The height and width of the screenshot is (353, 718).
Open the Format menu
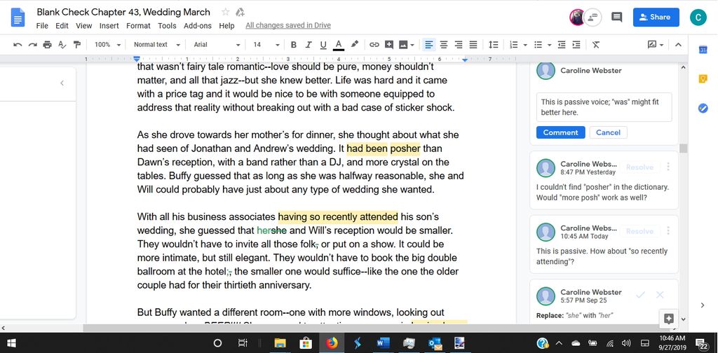[137, 26]
